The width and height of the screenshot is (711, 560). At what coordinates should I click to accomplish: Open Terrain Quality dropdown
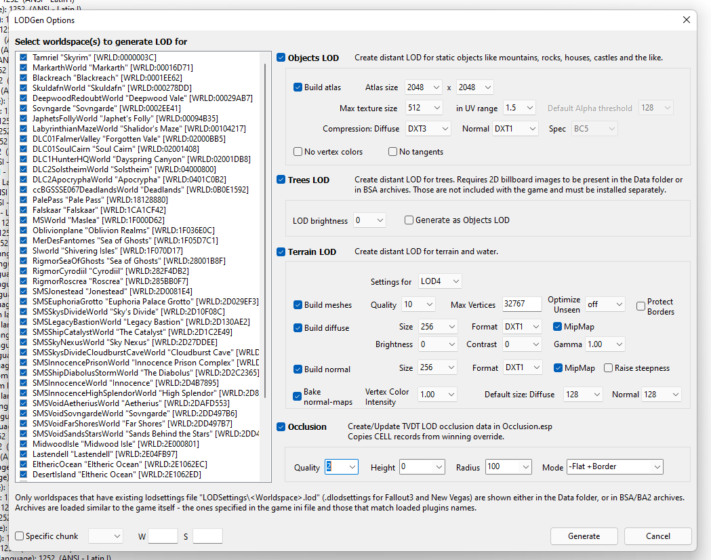click(418, 304)
